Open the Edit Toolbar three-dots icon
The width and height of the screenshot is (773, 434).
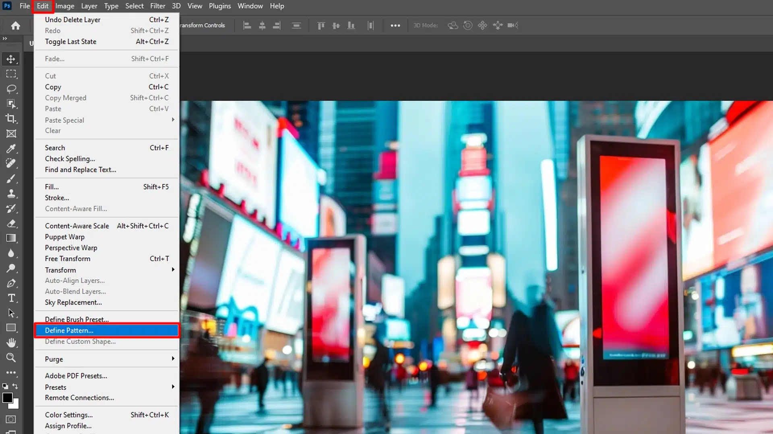coord(11,373)
